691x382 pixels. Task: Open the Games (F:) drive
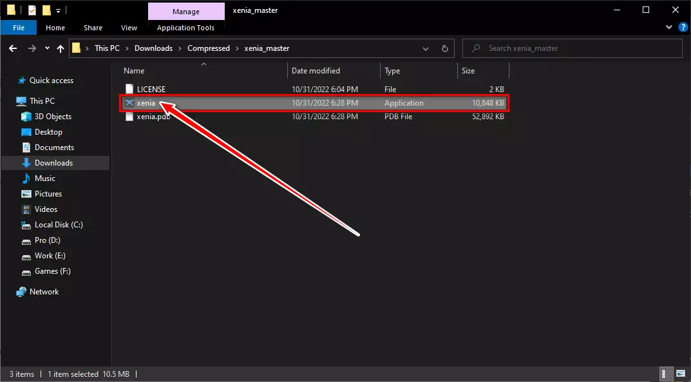[52, 271]
